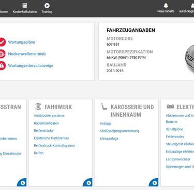Screen dimensions: 194x190
Task: Open the Einbaulage elektrischer link
Action: [x=180, y=152]
